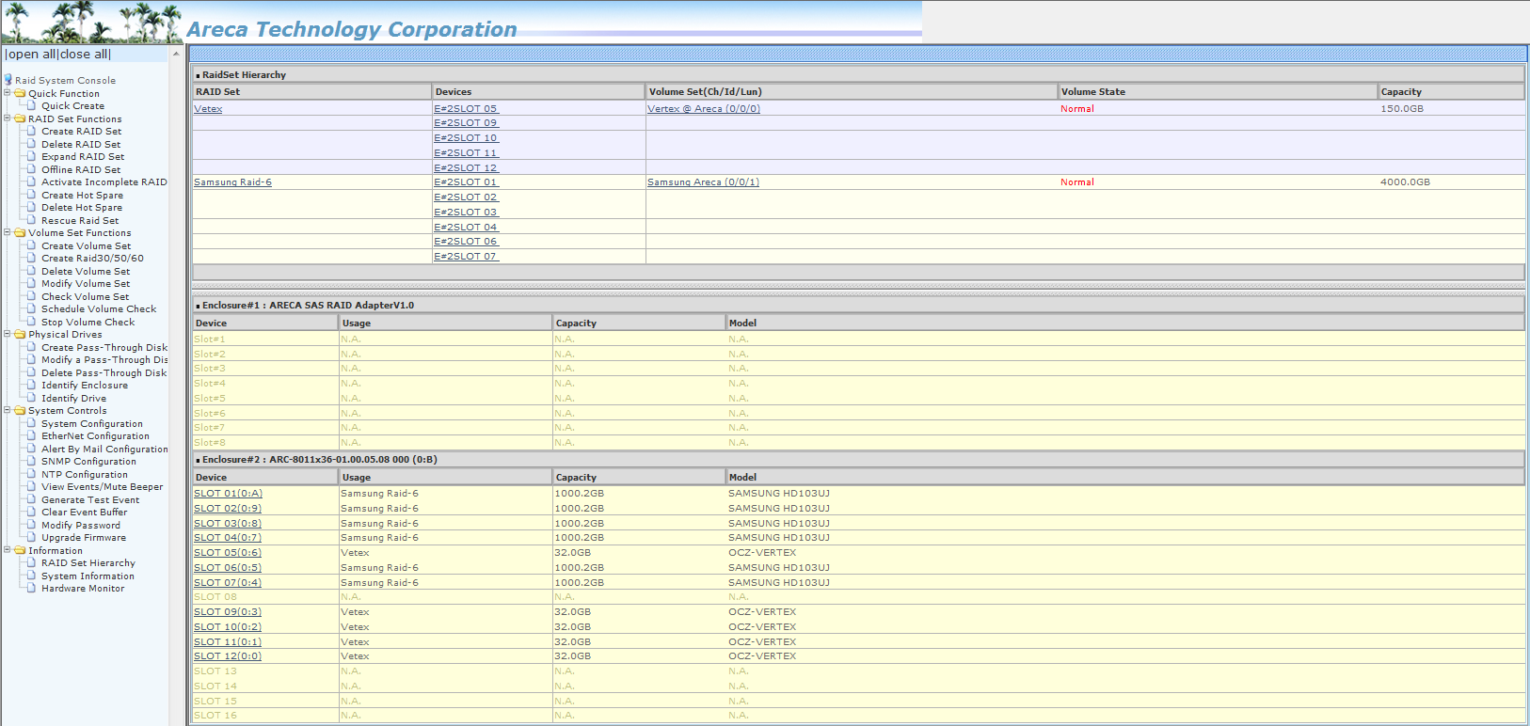The width and height of the screenshot is (1530, 726).
Task: Open Create RAID Set in the sidebar
Action: click(x=81, y=132)
